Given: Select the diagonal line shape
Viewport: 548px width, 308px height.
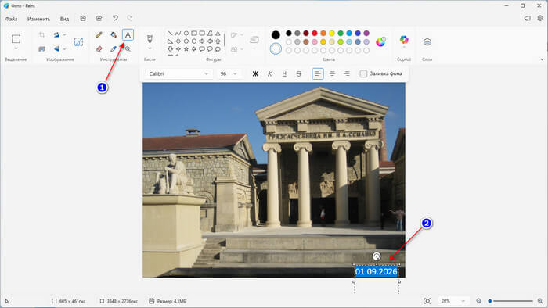Looking at the screenshot, I should point(170,34).
